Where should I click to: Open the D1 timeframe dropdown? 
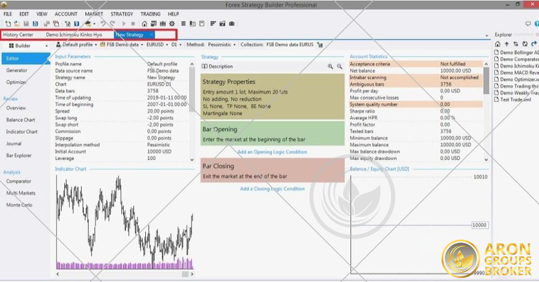pos(181,45)
